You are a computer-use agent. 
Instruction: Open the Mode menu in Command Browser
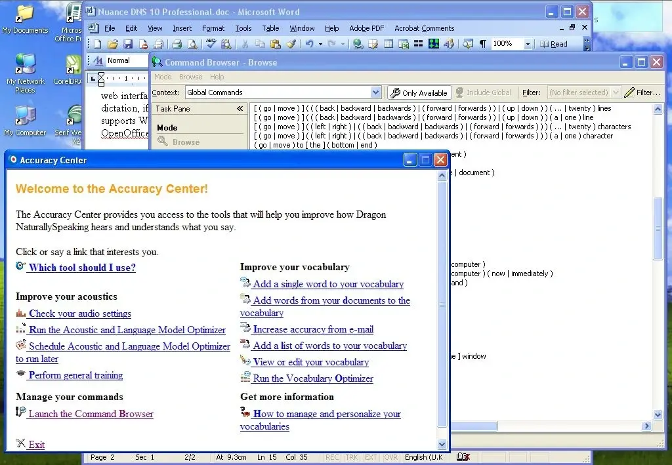click(x=163, y=77)
